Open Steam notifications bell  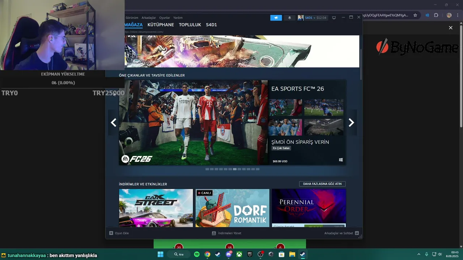point(289,18)
